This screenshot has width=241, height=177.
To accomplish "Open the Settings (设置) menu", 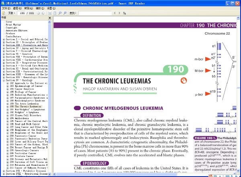I will tap(51, 8).
